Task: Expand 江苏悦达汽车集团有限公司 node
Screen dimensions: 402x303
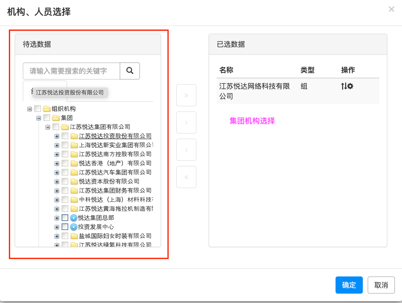Action: click(57, 172)
